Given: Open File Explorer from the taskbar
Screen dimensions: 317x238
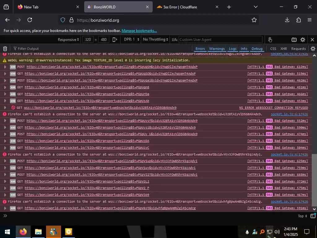Looking at the screenshot, I should pyautogui.click(x=38, y=232).
